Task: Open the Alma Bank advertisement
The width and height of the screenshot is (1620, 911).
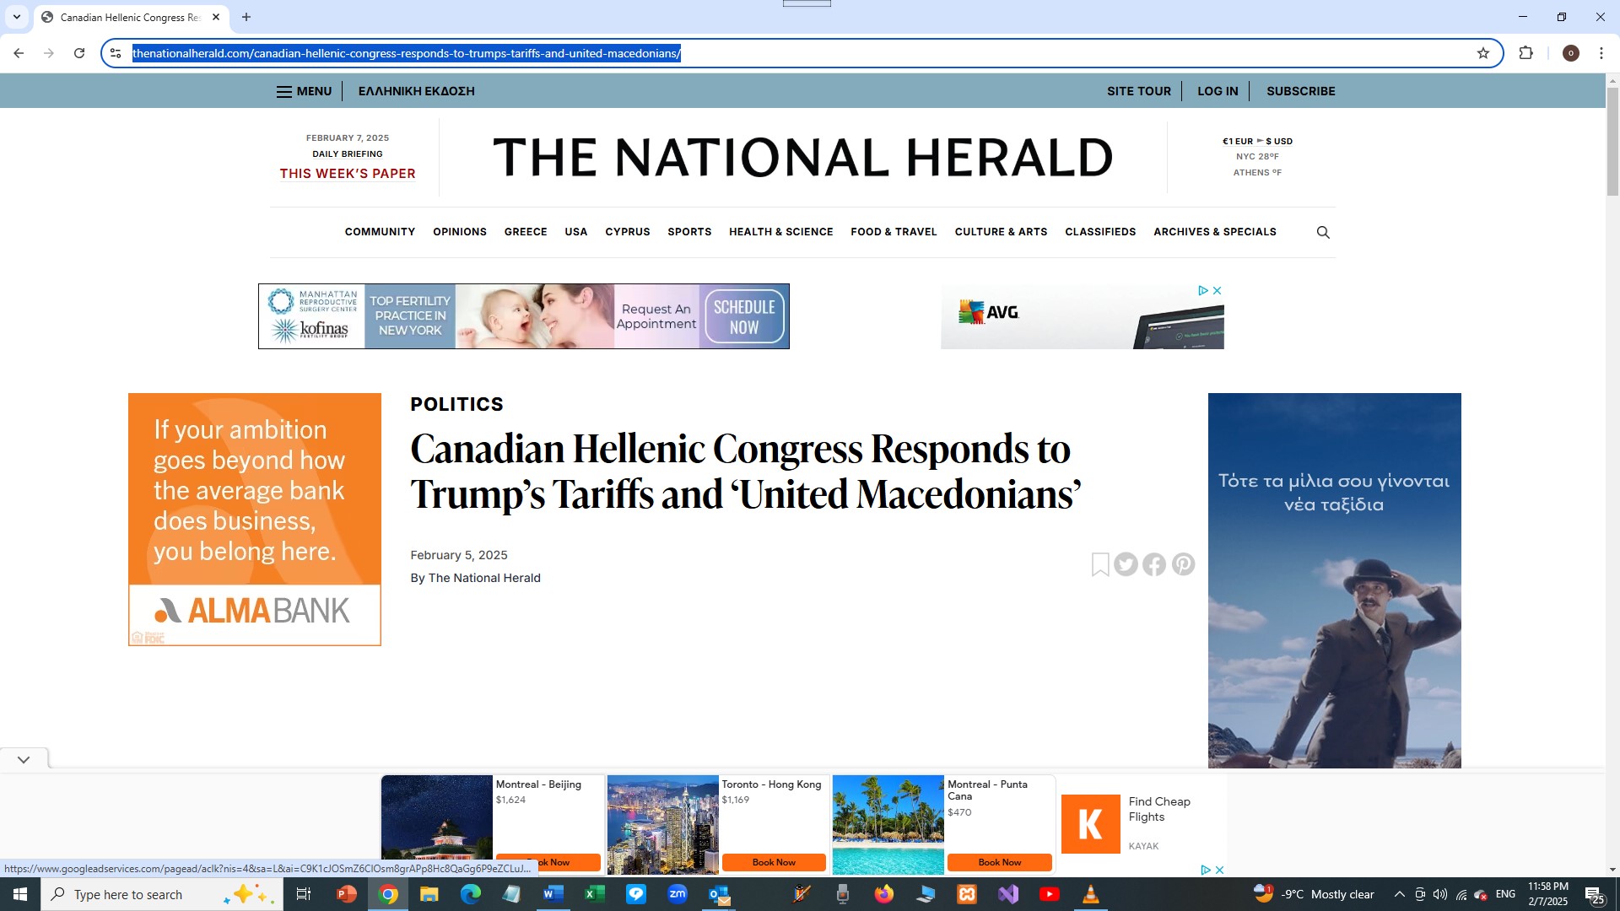Action: tap(255, 520)
